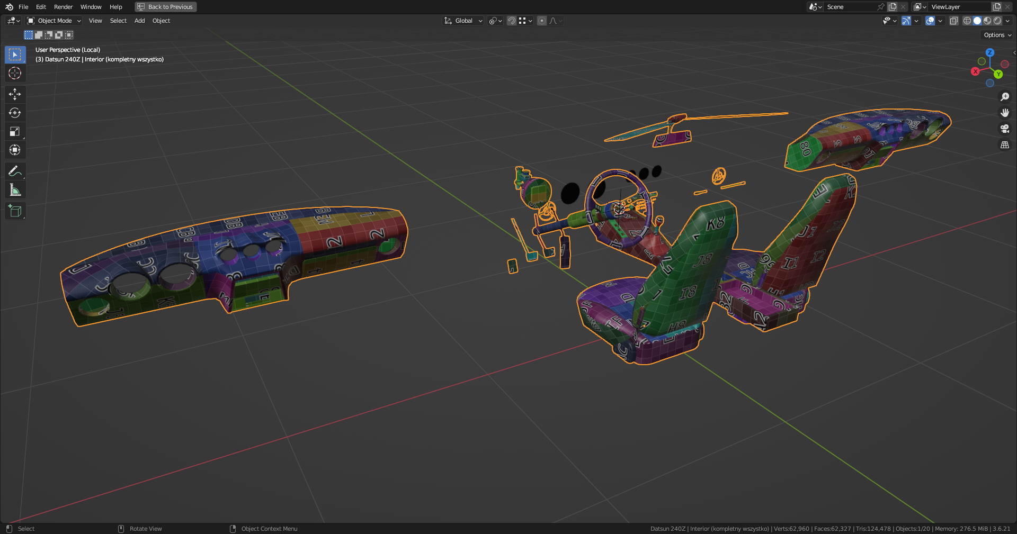Screen dimensions: 1017x534
Task: Open the viewport Object menu
Action: pos(161,21)
